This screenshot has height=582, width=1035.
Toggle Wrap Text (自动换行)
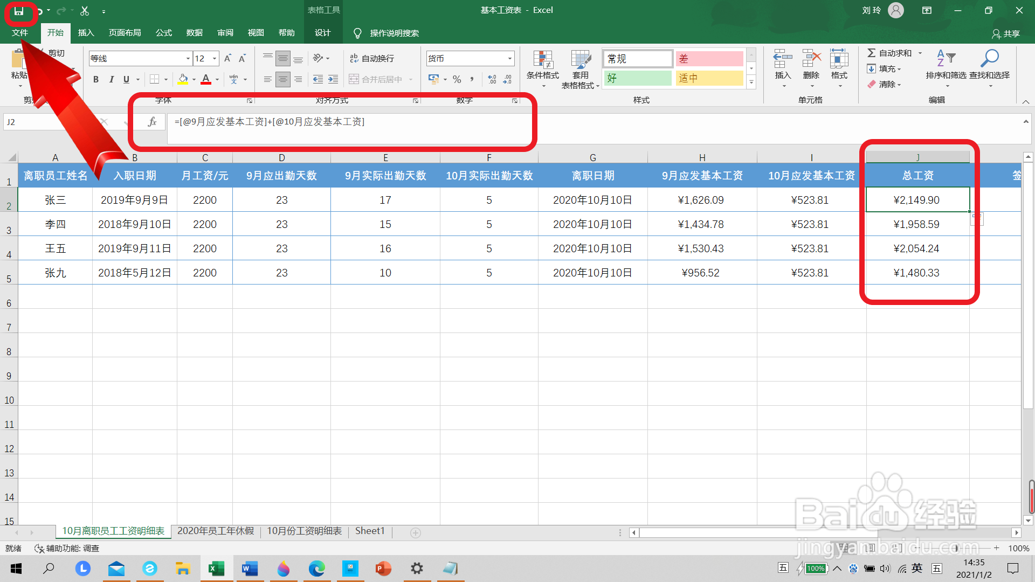pyautogui.click(x=372, y=58)
